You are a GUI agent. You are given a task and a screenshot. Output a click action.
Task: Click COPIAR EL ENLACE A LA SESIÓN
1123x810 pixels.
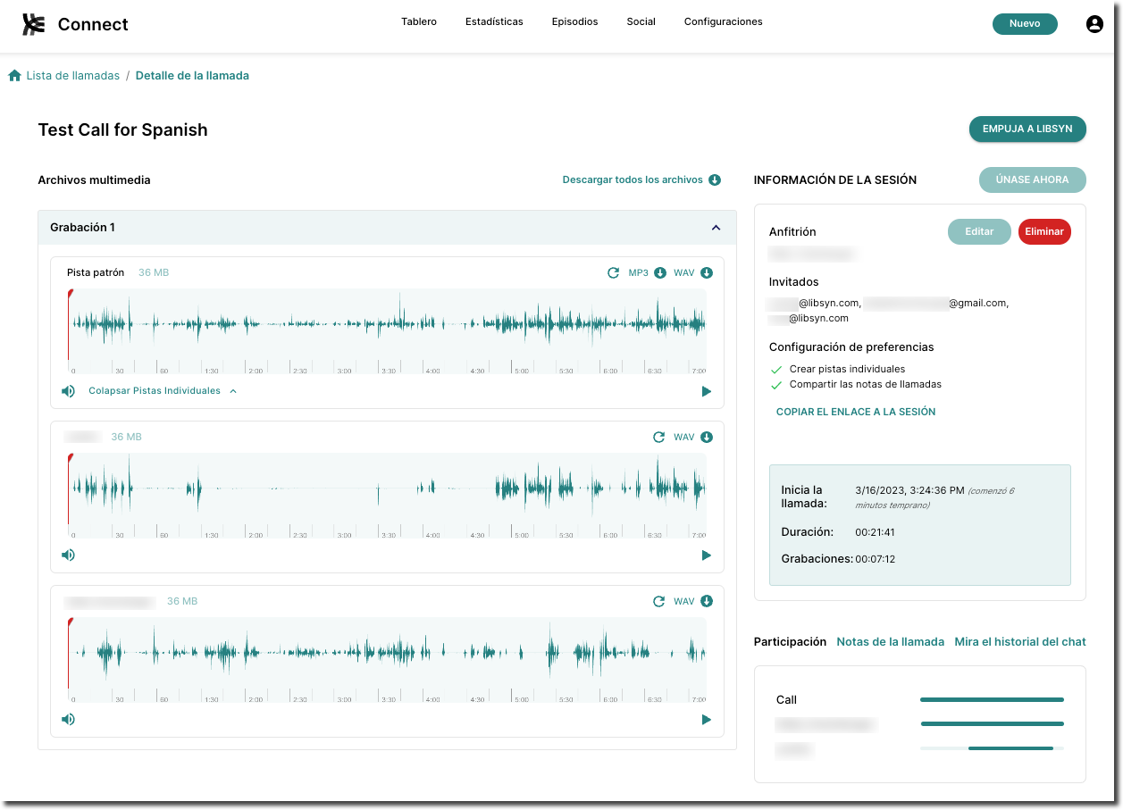856,412
